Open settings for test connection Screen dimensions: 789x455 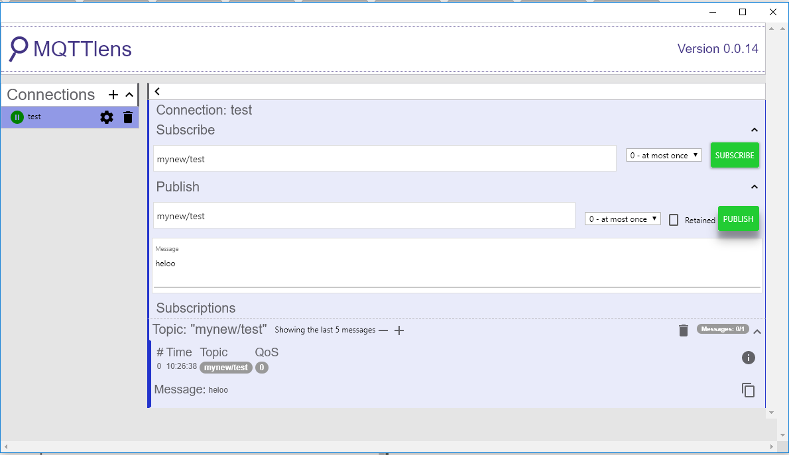[x=107, y=117]
